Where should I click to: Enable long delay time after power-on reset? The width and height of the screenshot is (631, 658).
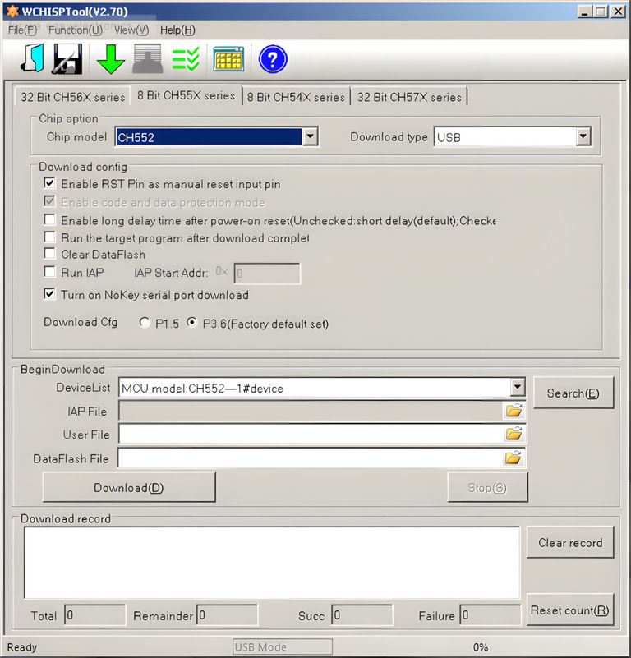(49, 219)
